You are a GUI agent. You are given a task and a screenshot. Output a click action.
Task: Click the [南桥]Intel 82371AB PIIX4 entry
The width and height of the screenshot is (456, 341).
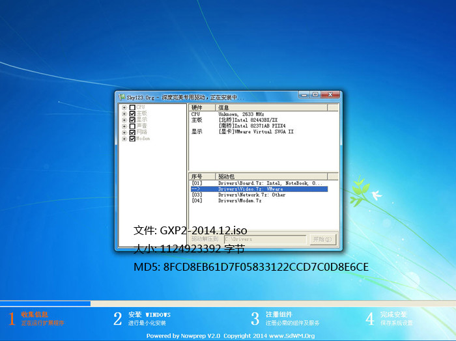[x=252, y=126]
